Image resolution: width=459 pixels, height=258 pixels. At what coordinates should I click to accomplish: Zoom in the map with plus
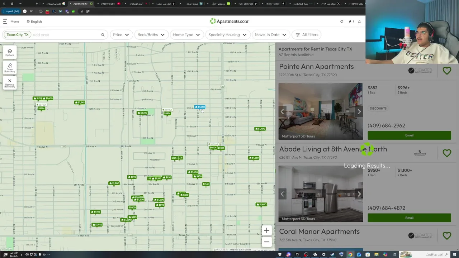point(266,230)
